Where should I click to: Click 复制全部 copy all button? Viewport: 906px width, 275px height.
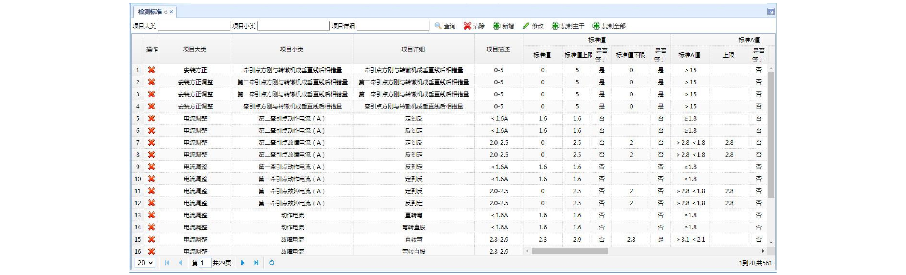609,26
